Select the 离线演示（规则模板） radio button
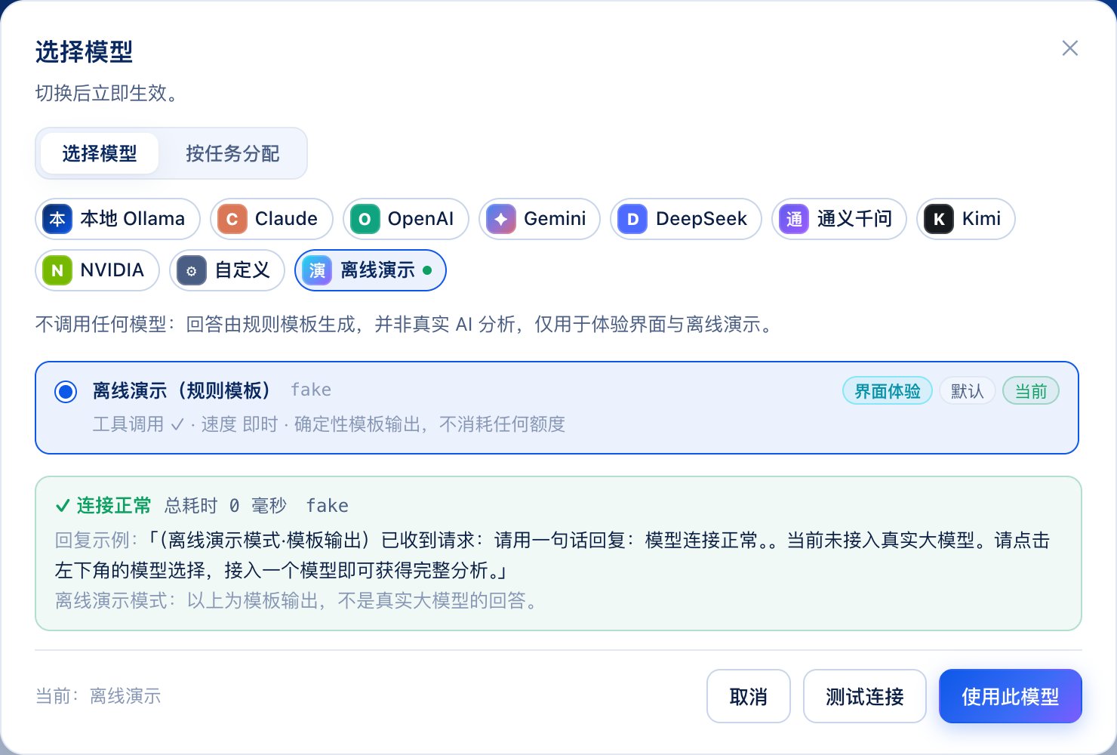 66,392
